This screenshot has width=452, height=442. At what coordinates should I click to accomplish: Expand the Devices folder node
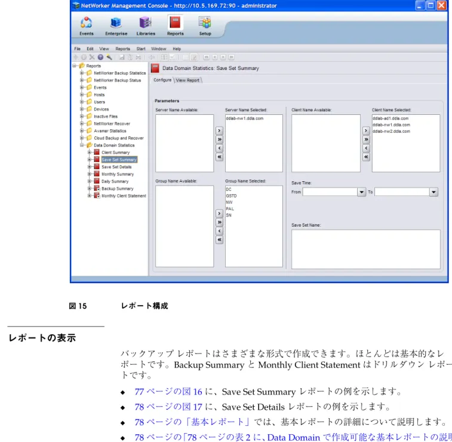pyautogui.click(x=82, y=109)
